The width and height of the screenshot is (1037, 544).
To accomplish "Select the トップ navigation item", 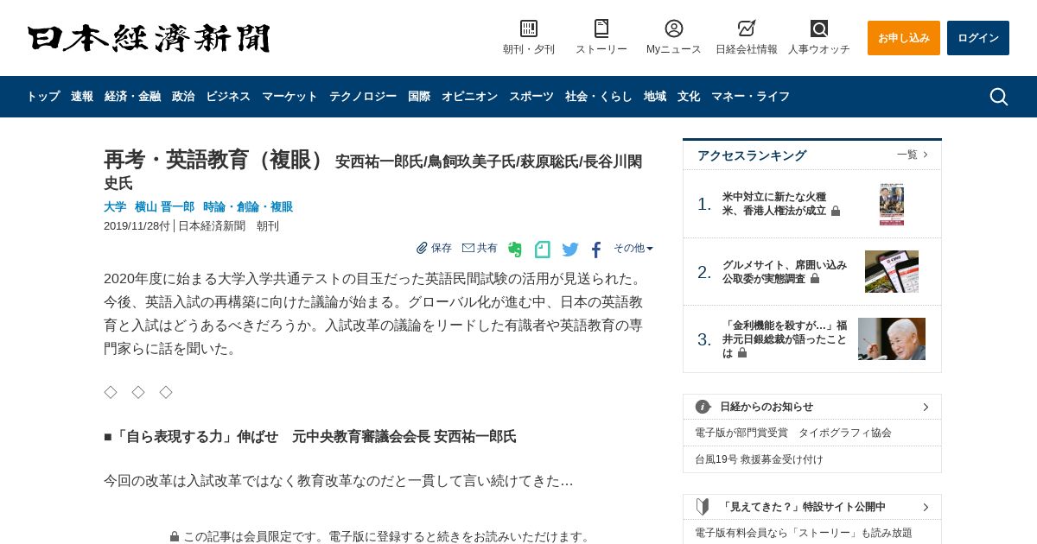I will 43,97.
